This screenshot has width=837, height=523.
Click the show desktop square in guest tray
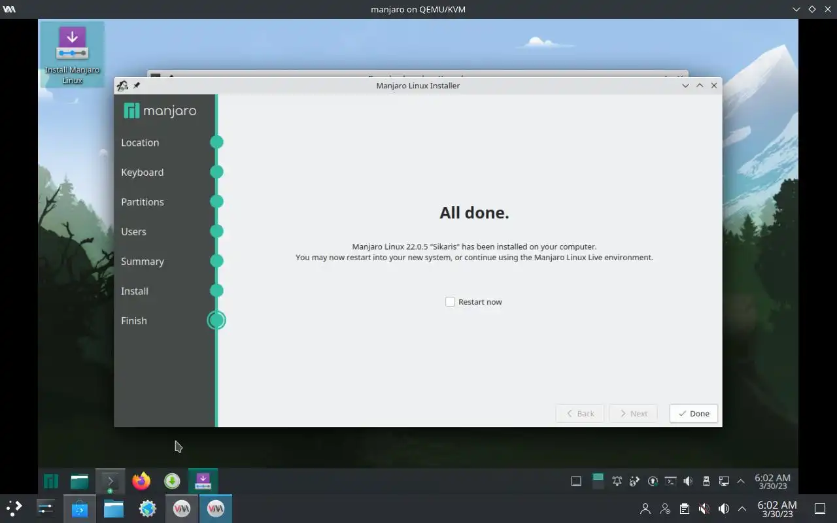coord(576,481)
